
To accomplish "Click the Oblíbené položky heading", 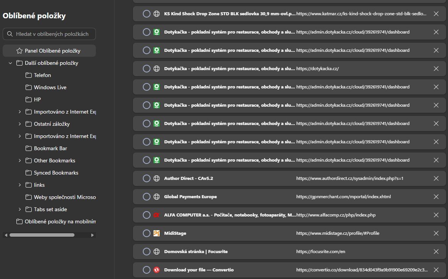I will 34,16.
